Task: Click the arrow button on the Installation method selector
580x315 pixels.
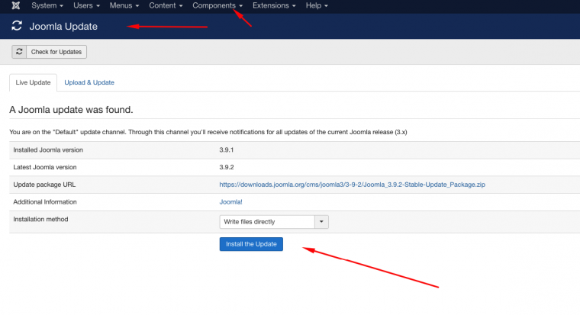Action: tap(321, 222)
